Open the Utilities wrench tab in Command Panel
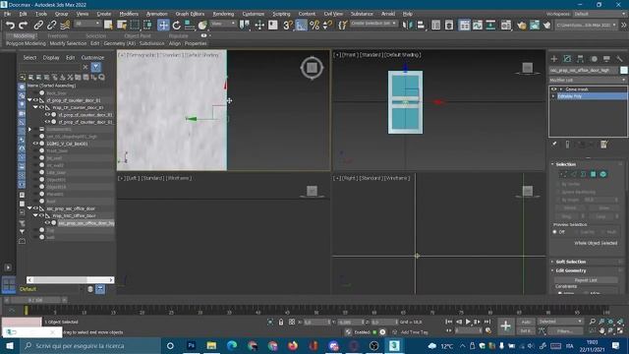629x354 pixels. [620, 59]
